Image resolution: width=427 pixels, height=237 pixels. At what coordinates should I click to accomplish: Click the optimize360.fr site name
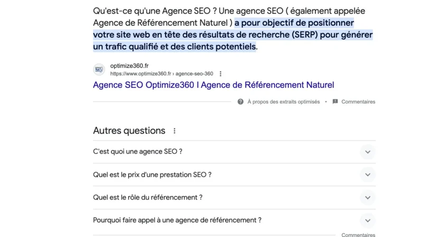click(129, 66)
